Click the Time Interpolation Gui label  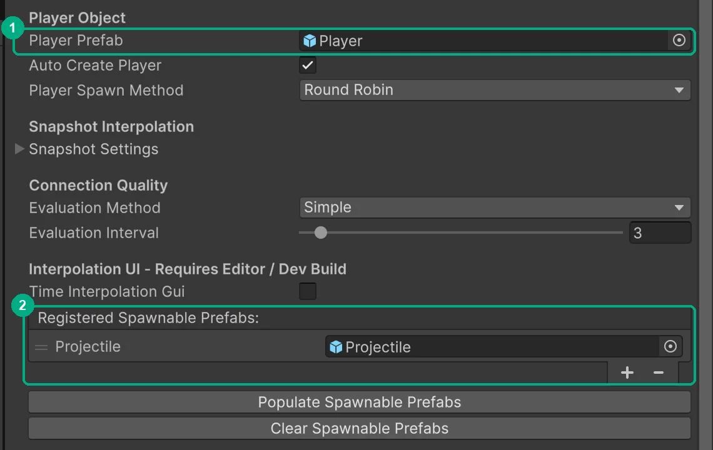(107, 291)
